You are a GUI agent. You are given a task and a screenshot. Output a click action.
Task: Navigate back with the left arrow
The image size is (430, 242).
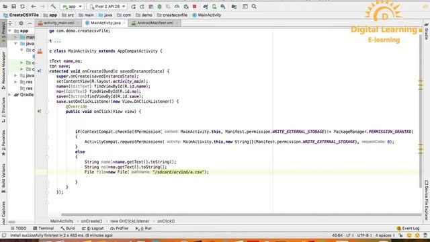point(34,6)
